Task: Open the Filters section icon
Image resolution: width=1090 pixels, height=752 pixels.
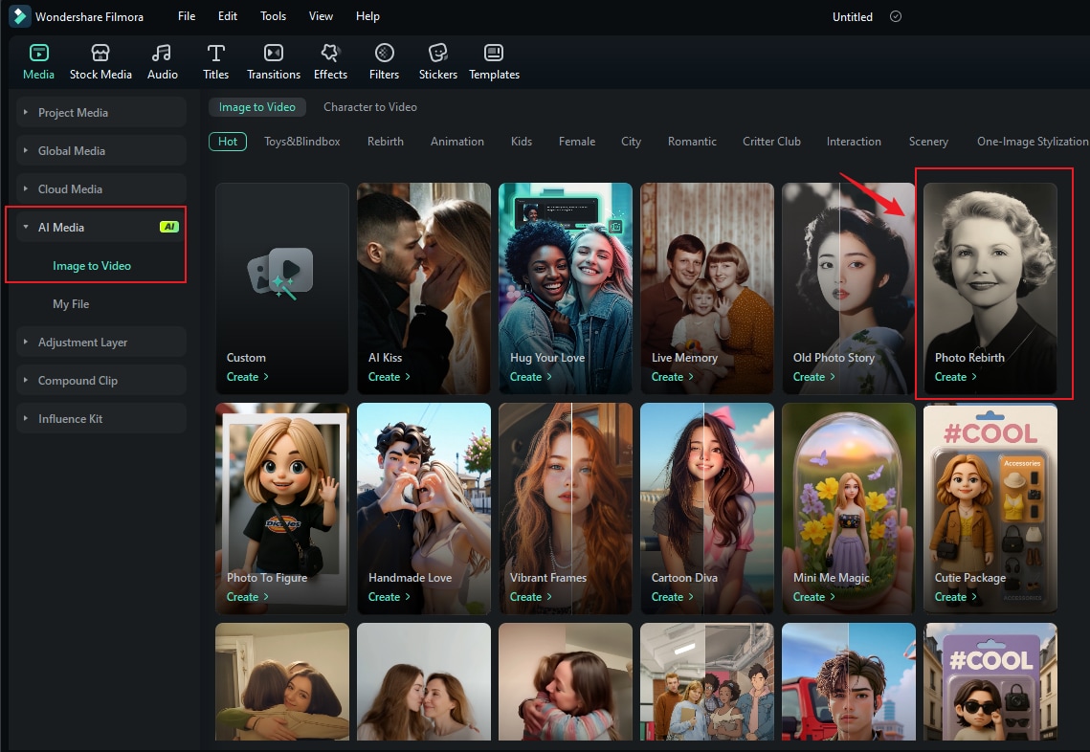Action: click(385, 53)
